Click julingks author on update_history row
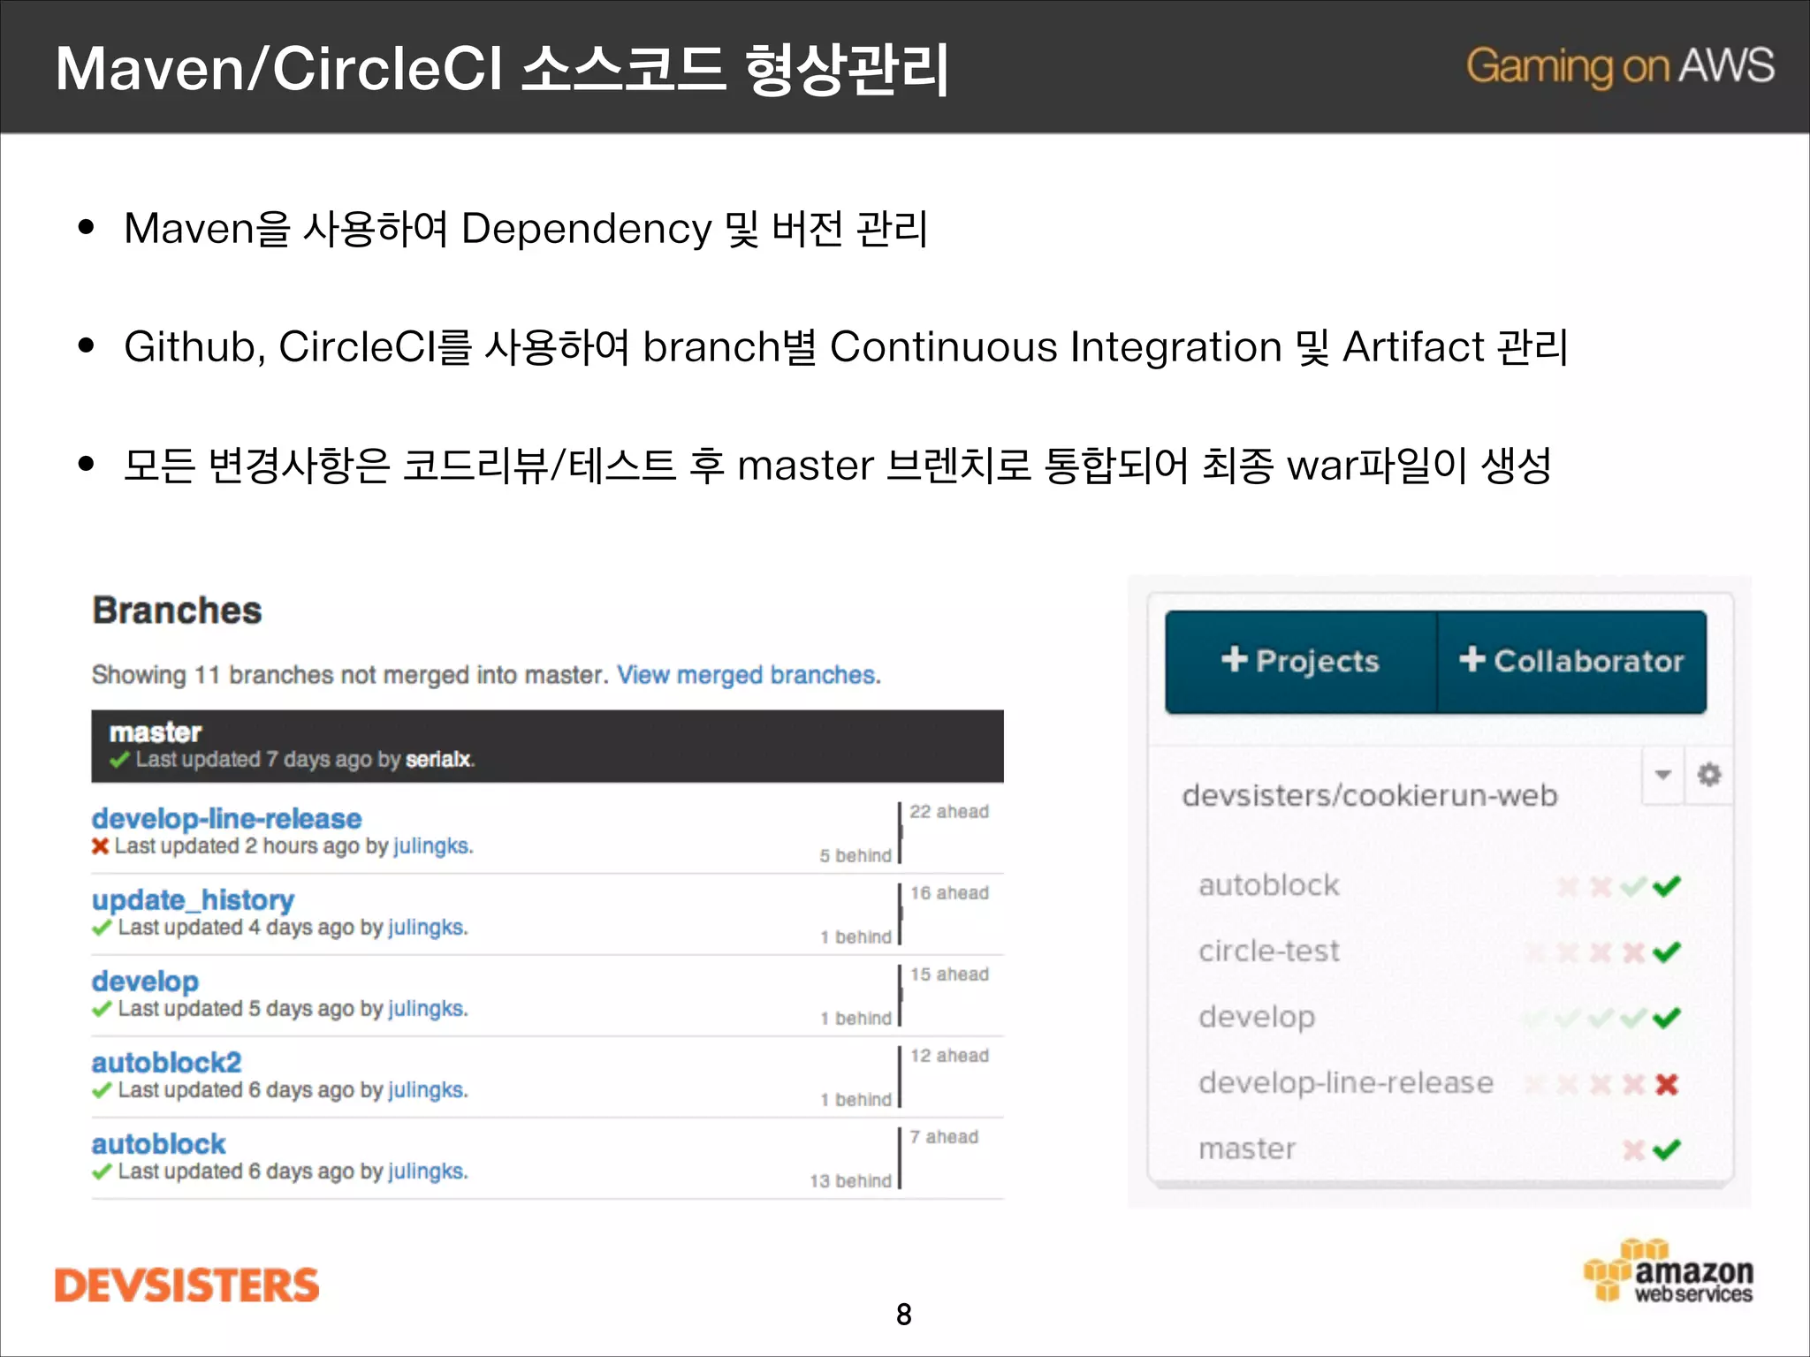Image resolution: width=1810 pixels, height=1357 pixels. click(x=426, y=928)
